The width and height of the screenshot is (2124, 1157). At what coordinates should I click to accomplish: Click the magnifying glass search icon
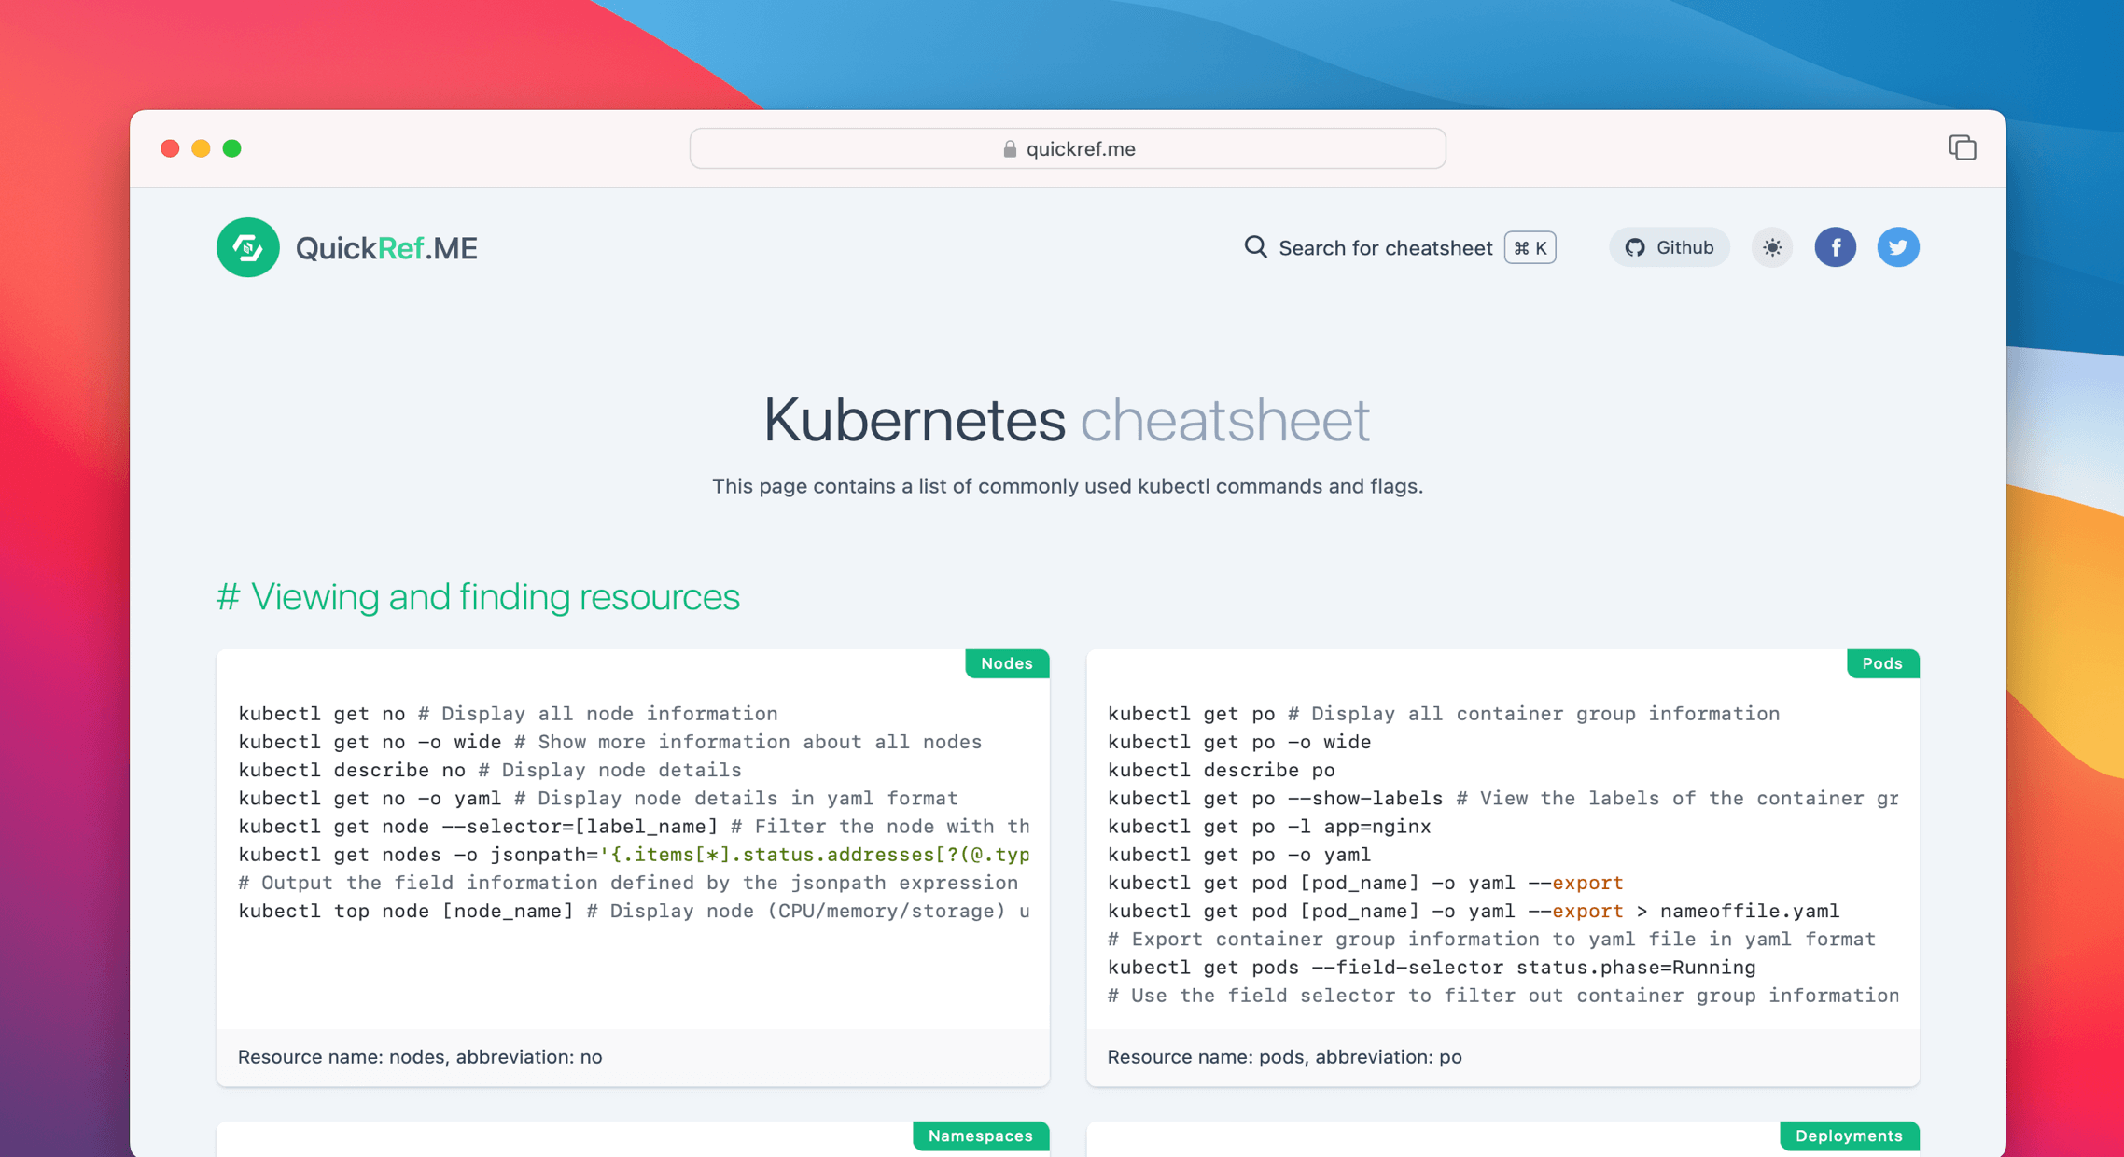tap(1254, 247)
